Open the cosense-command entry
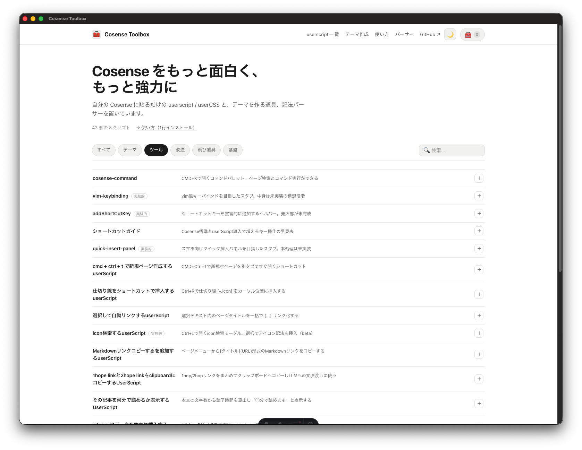Image resolution: width=582 pixels, height=450 pixels. tap(115, 178)
